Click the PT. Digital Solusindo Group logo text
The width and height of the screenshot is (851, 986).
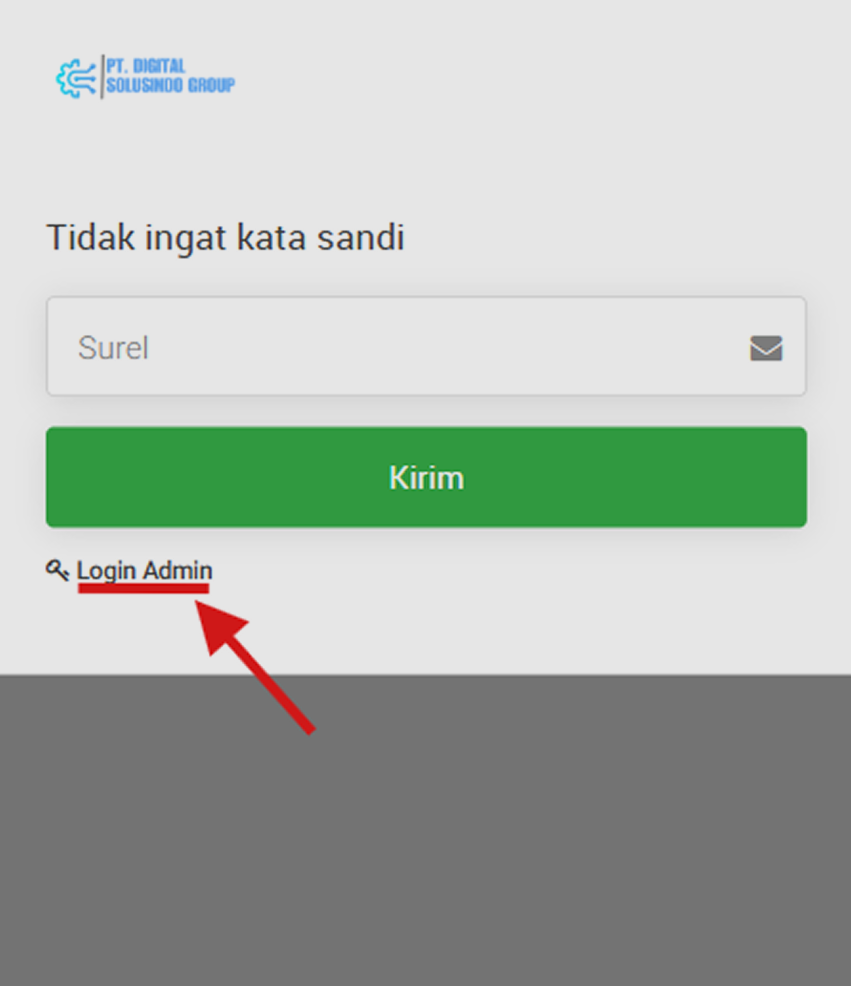[x=170, y=76]
